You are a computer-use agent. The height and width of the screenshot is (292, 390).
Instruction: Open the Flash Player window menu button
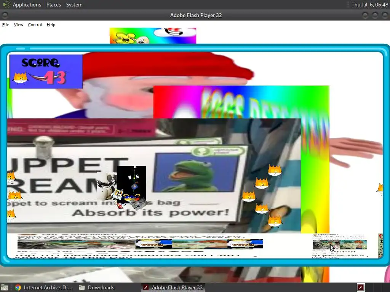(5, 15)
